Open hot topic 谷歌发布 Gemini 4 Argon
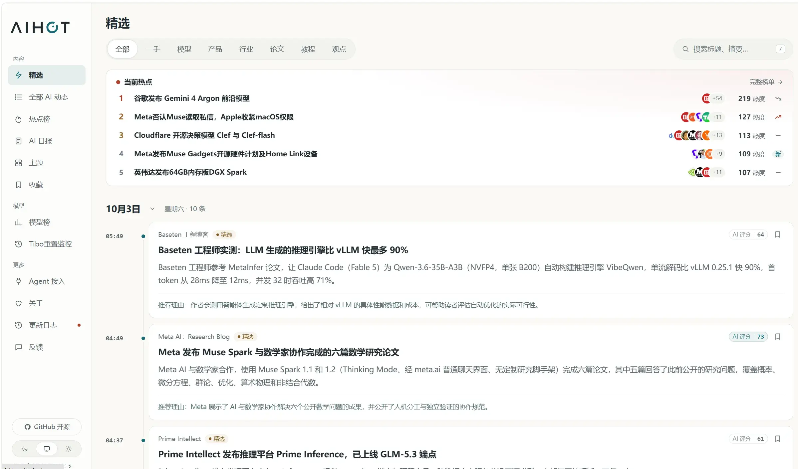This screenshot has height=469, width=798. [x=192, y=98]
